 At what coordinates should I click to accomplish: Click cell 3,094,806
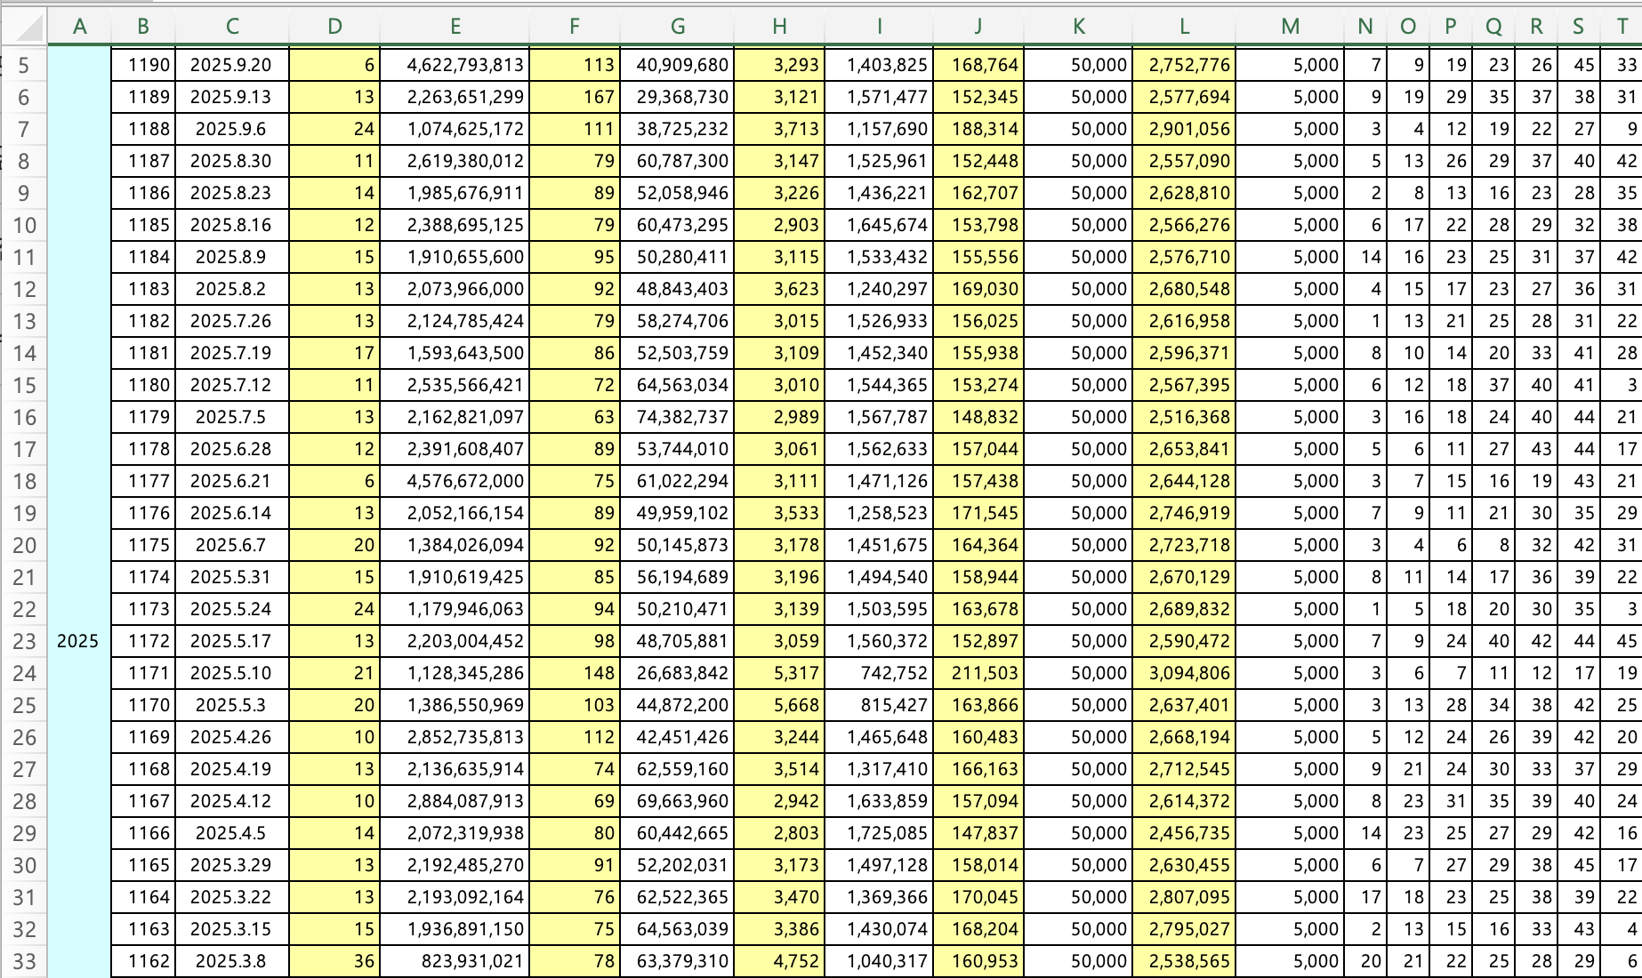1184,673
